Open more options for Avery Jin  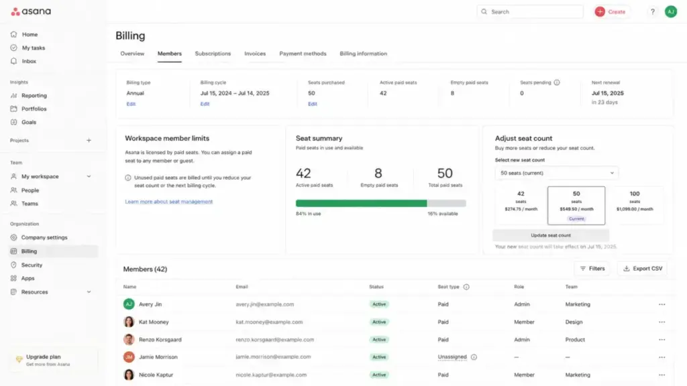tap(662, 304)
